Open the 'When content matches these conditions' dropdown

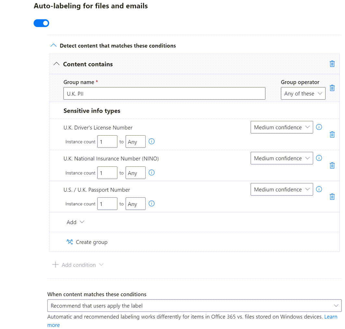[194, 306]
